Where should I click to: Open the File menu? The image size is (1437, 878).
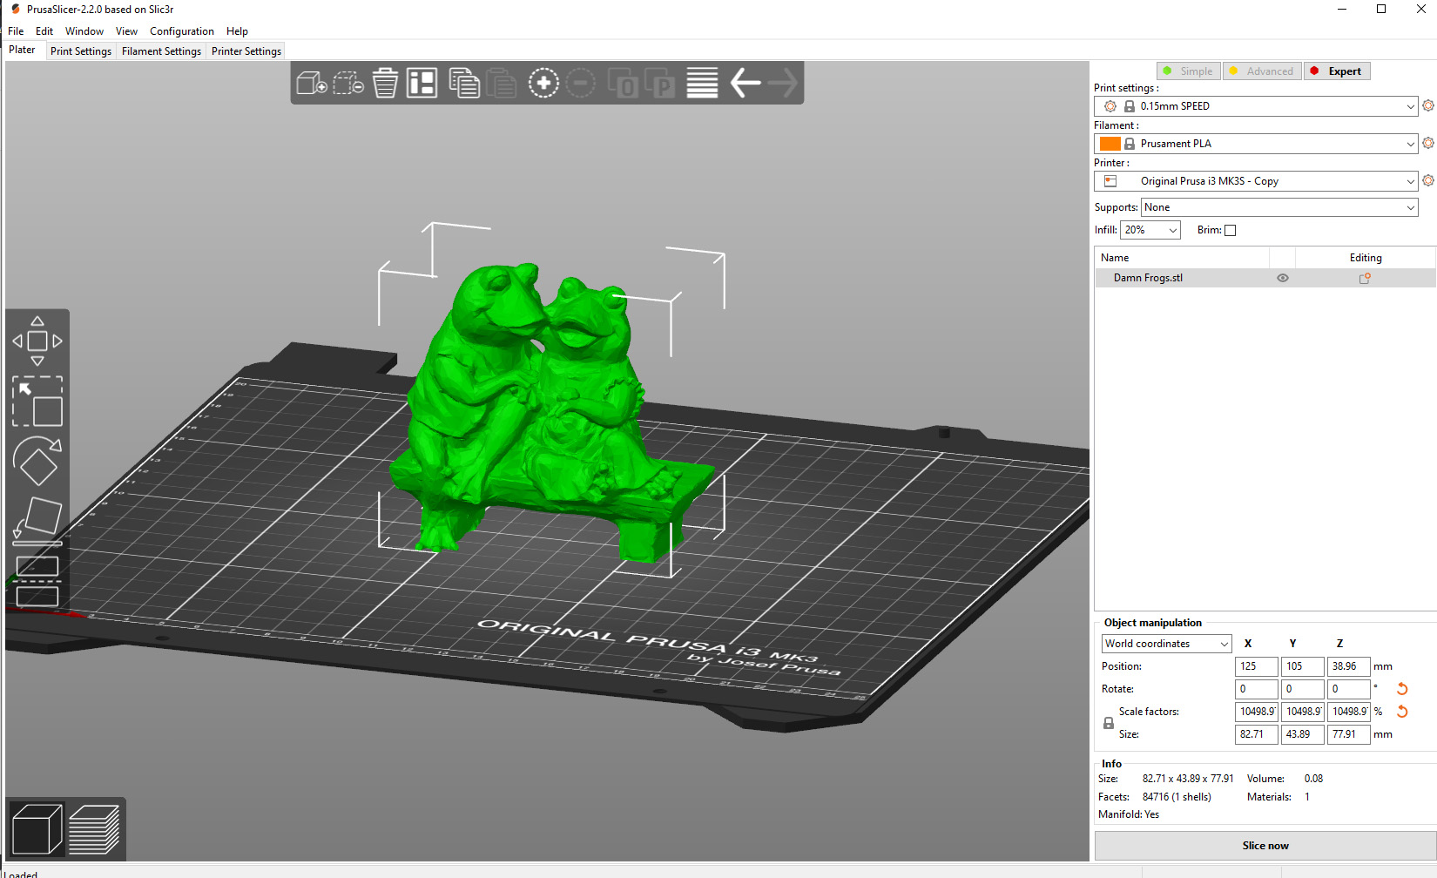(16, 31)
